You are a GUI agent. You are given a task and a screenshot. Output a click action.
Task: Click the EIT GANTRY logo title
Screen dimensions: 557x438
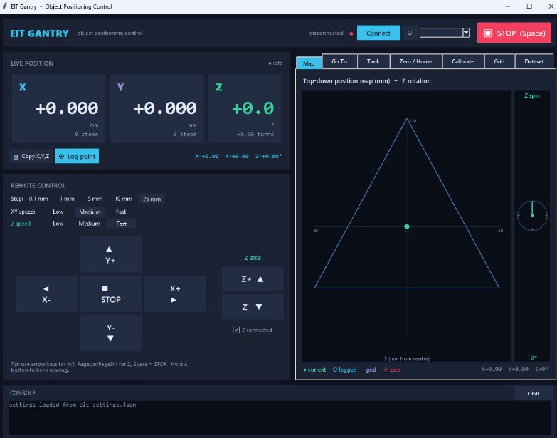click(39, 33)
